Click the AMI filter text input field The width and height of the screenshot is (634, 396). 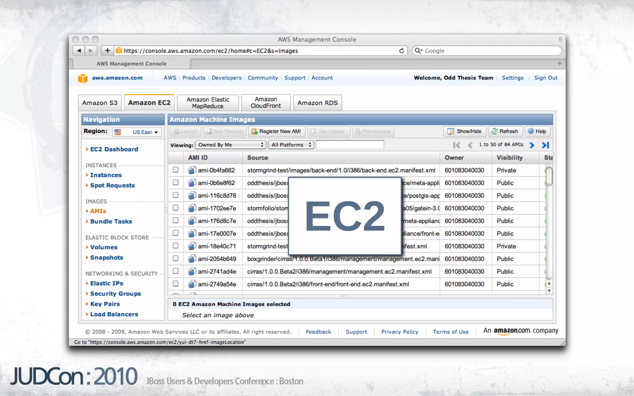click(x=350, y=145)
